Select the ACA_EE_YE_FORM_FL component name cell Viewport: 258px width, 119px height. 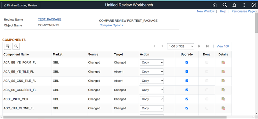27,63
